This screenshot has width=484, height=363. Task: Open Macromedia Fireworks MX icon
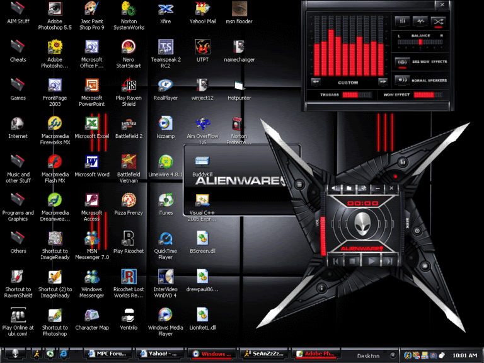click(55, 130)
